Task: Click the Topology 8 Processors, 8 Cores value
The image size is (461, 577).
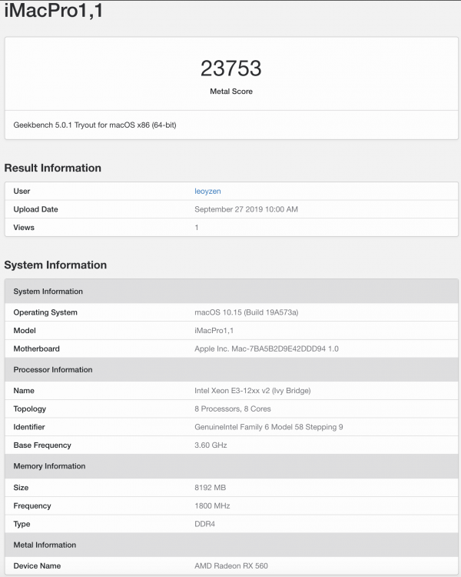Action: click(233, 409)
